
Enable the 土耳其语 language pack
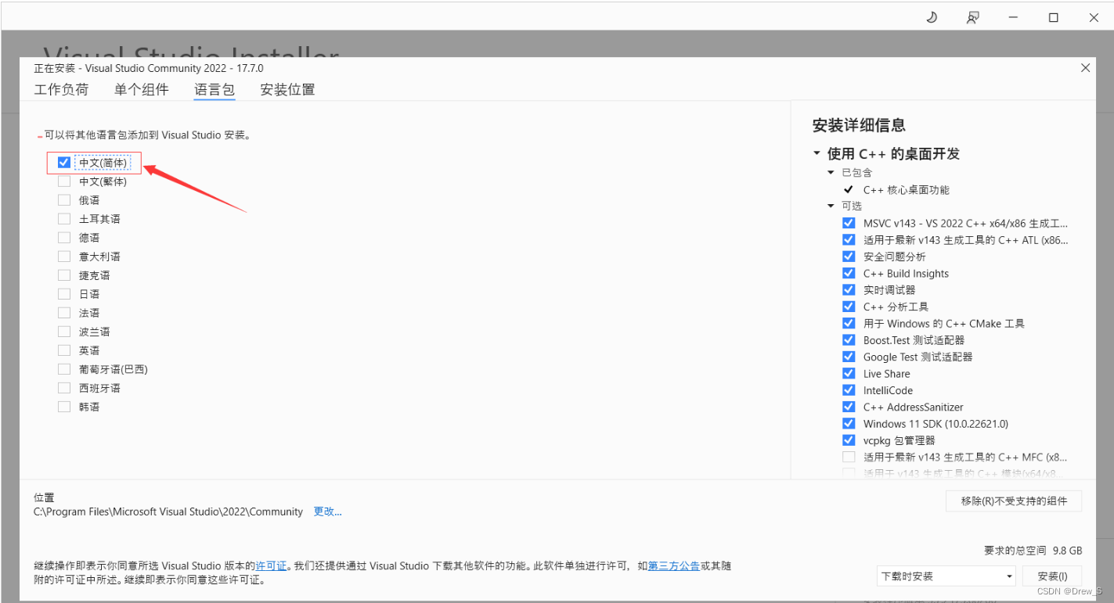tap(64, 219)
